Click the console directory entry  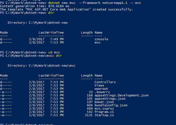tap(101, 39)
